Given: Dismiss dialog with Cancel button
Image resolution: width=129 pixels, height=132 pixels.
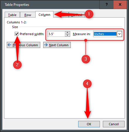Looking at the screenshot, I should point(114,124).
